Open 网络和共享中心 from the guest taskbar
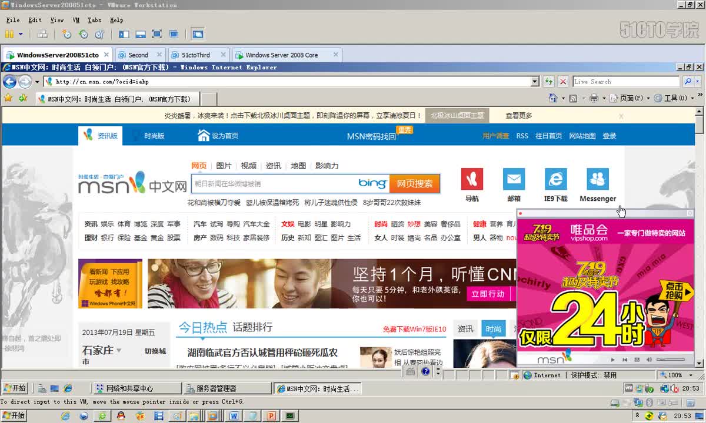Viewport: 706px width, 423px height. point(137,388)
